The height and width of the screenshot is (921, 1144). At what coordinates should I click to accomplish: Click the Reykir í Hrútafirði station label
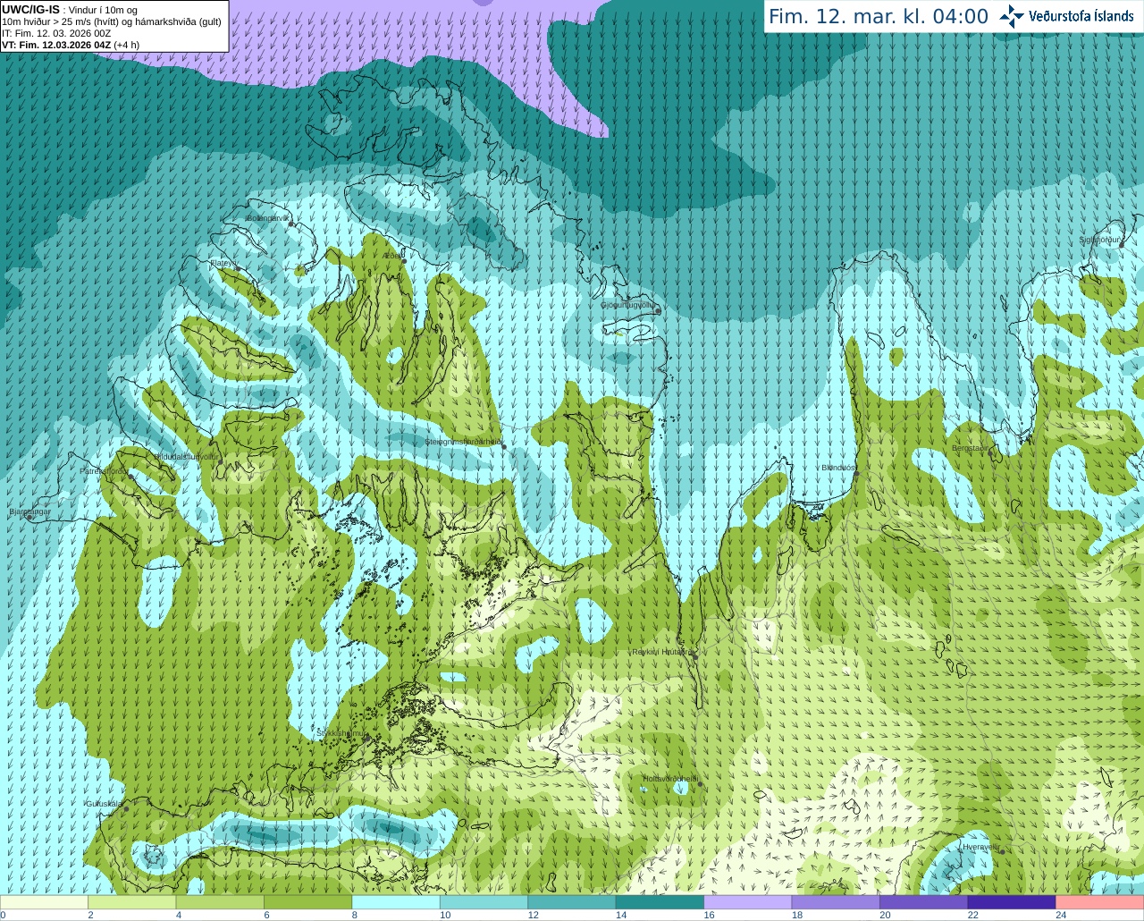point(661,652)
